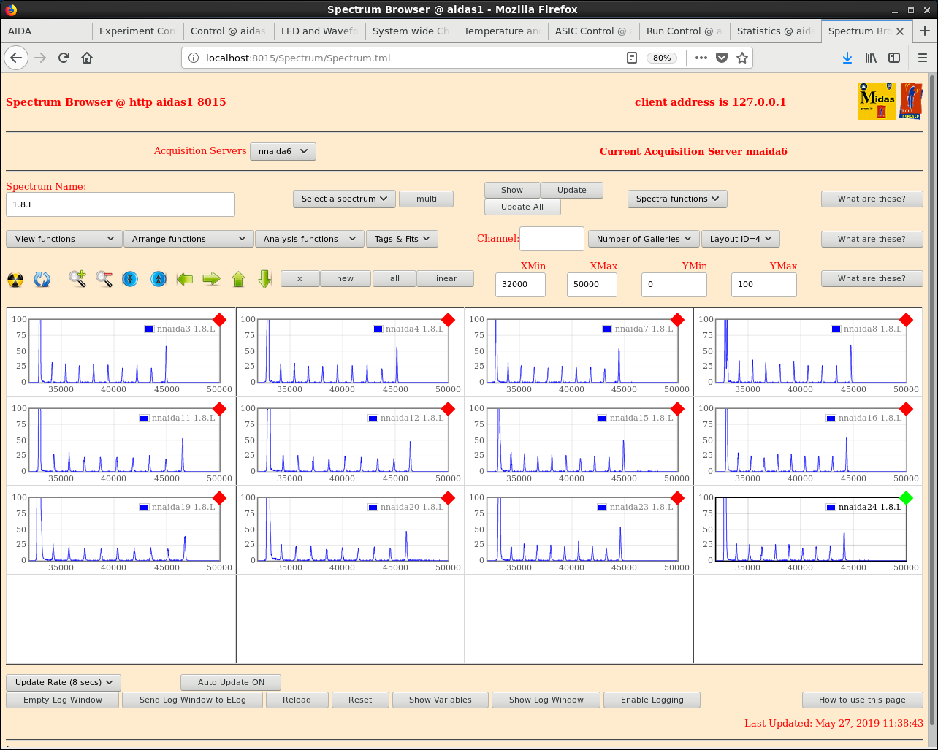The height and width of the screenshot is (750, 938).
Task: Click the blue circular refresh arrows icon
Action: pos(42,279)
